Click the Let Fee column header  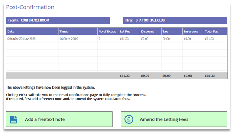pyautogui.click(x=129, y=31)
